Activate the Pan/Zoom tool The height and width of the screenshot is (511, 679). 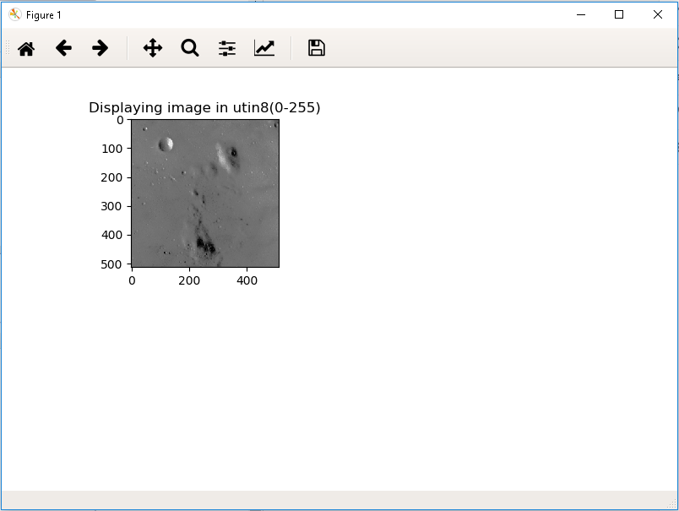coord(152,48)
